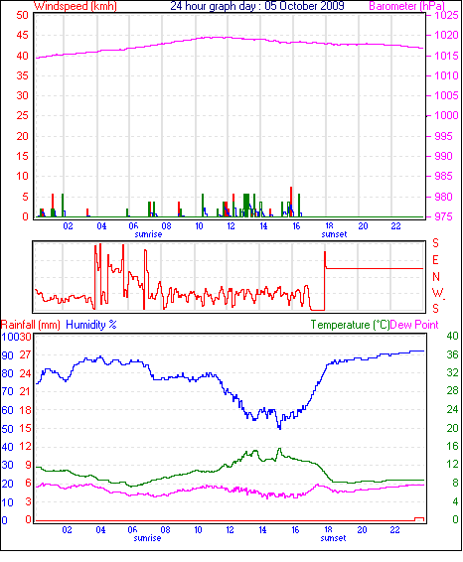Click "sunrise" label of the humidity chart
Viewport: 463px width, 562px height.
[x=147, y=538]
